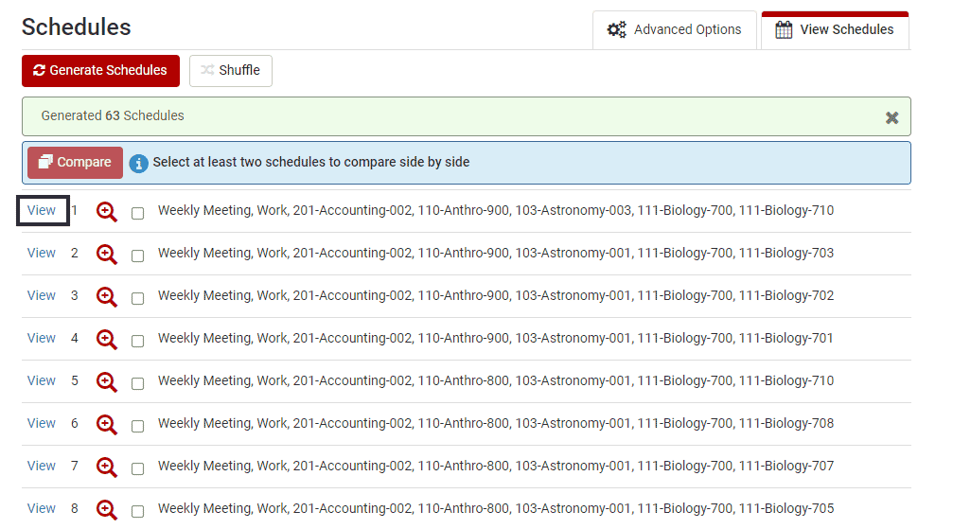This screenshot has width=953, height=529.
Task: Tick the checkbox next to schedule 6
Action: pyautogui.click(x=138, y=426)
